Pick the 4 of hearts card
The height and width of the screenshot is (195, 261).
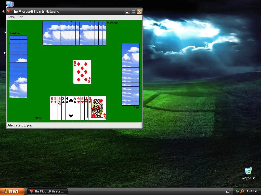point(79,108)
